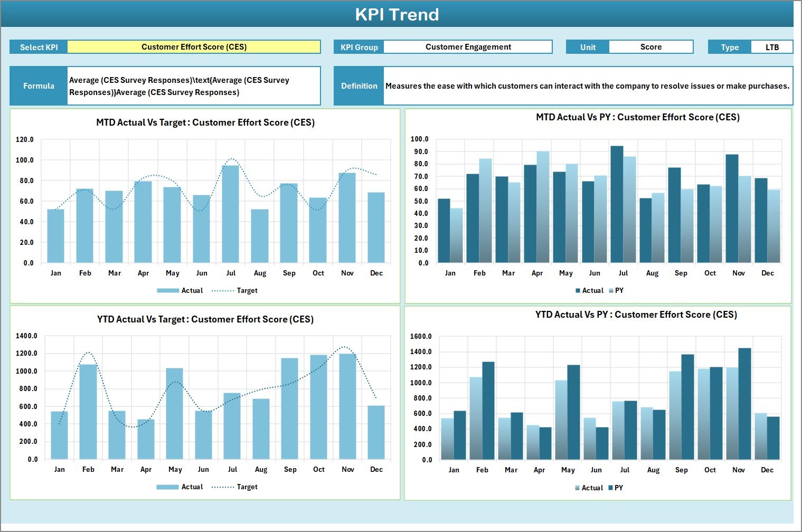Click the Actual legend marker in YTD PY chart
Viewport: 802px width, 532px height.
click(x=578, y=487)
